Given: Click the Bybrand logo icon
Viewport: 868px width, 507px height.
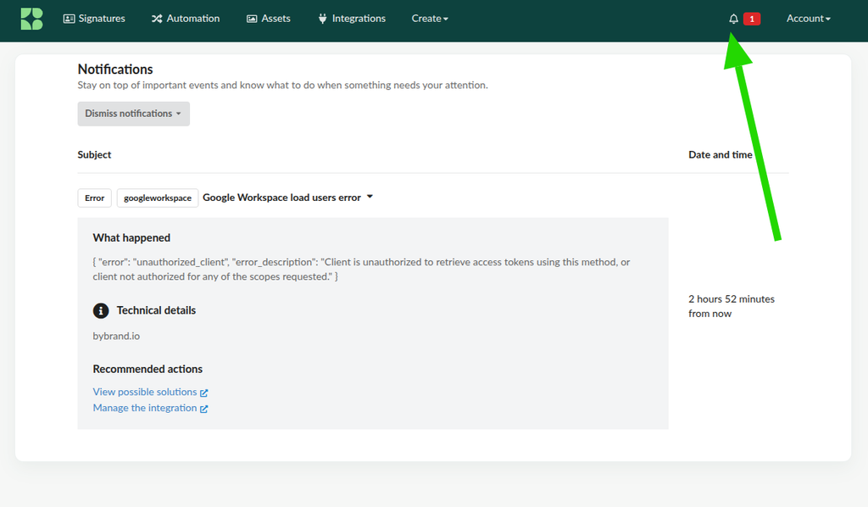Looking at the screenshot, I should 31,19.
